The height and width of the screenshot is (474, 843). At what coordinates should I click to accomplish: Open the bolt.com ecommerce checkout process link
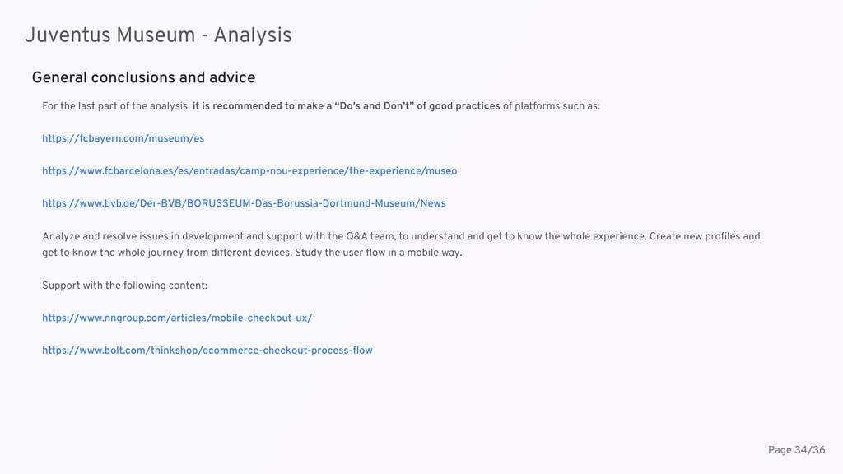207,351
